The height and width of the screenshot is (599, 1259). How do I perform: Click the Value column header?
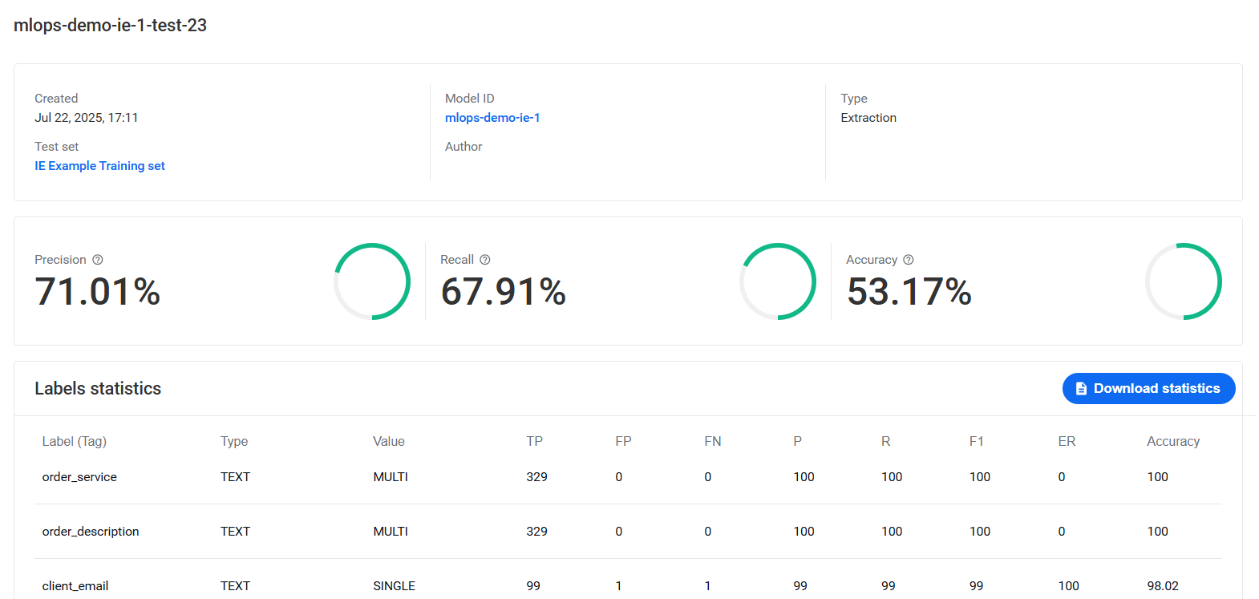389,442
